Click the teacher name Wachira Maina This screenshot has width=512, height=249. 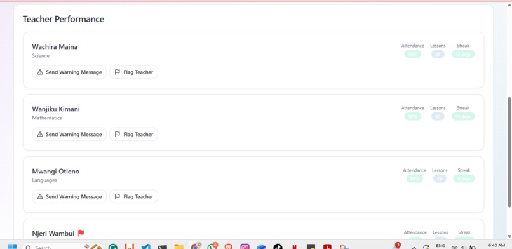[55, 46]
